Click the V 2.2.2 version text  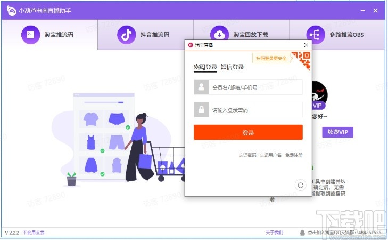(x=12, y=233)
